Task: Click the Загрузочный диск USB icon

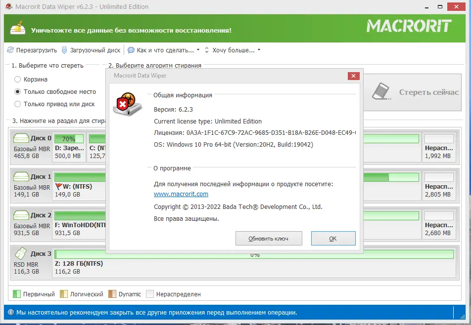Action: tap(64, 50)
